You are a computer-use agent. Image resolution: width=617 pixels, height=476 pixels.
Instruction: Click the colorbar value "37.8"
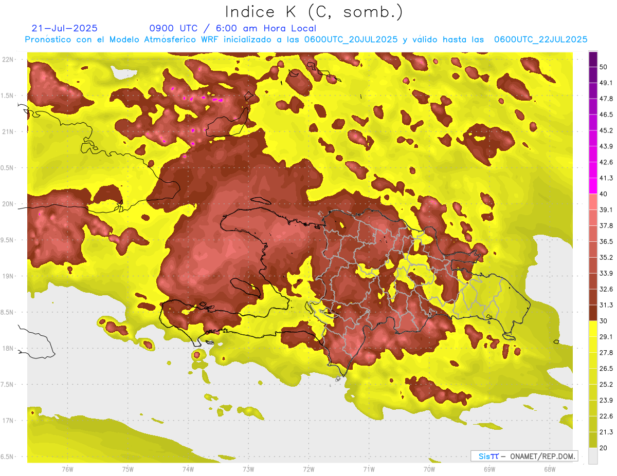[x=606, y=225]
